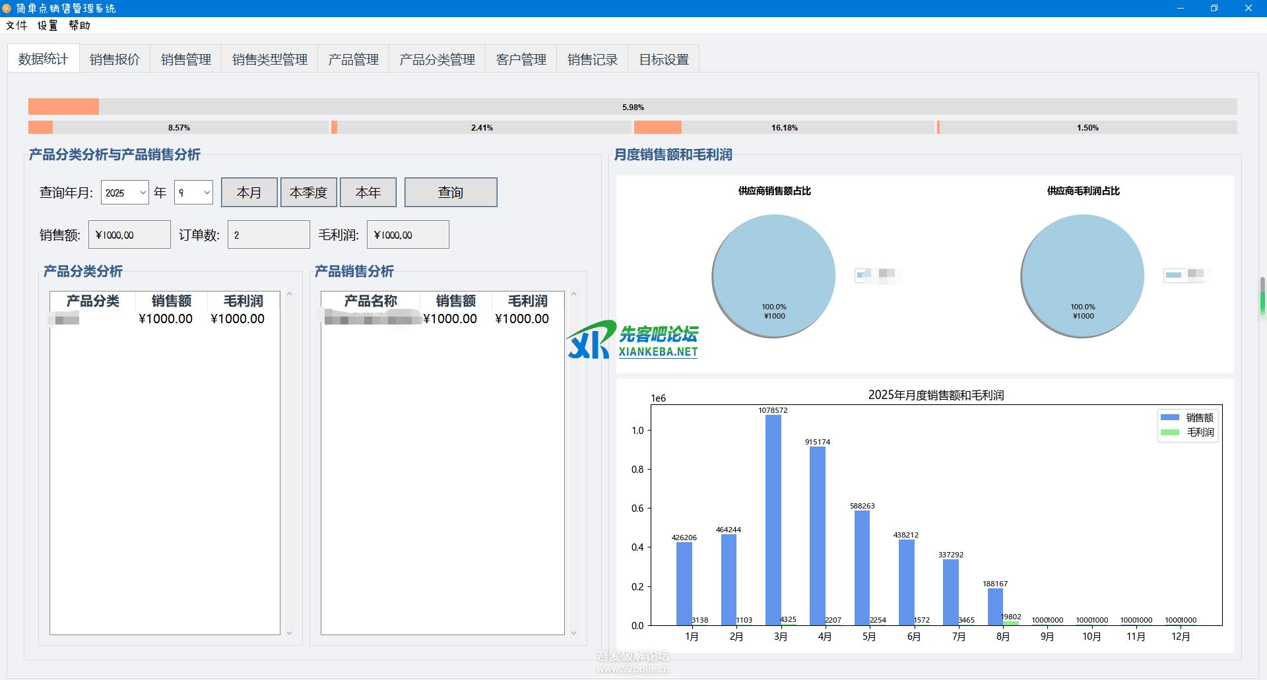
Task: Click the app icon in title bar
Action: [7, 8]
